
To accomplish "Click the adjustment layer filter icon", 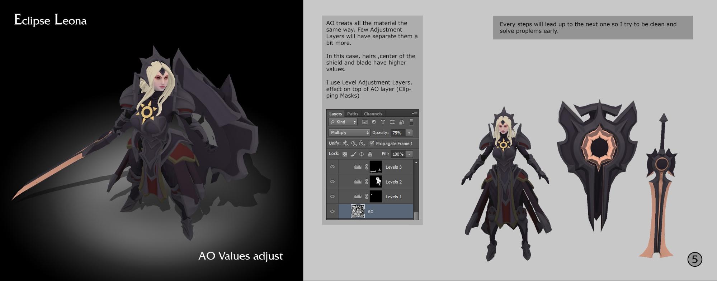I will pyautogui.click(x=374, y=122).
